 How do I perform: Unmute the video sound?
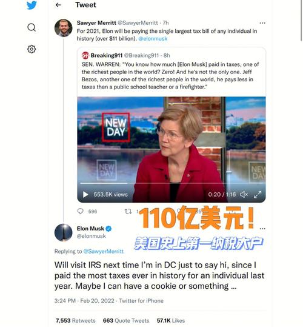[244, 194]
